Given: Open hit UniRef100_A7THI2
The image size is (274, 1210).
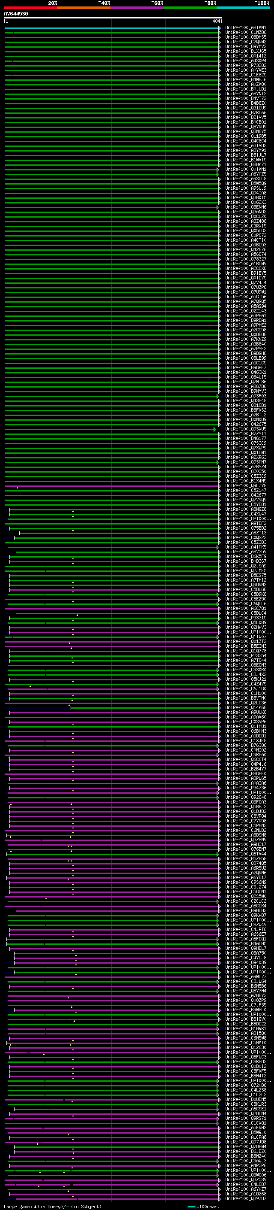Looking at the screenshot, I should [246, 580].
